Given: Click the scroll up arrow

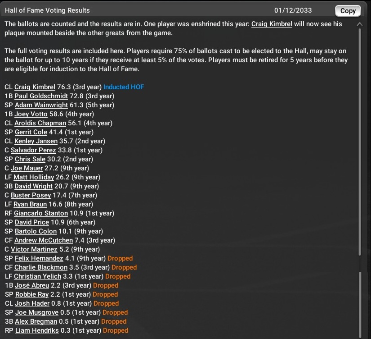Looking at the screenshot, I should coord(360,24).
